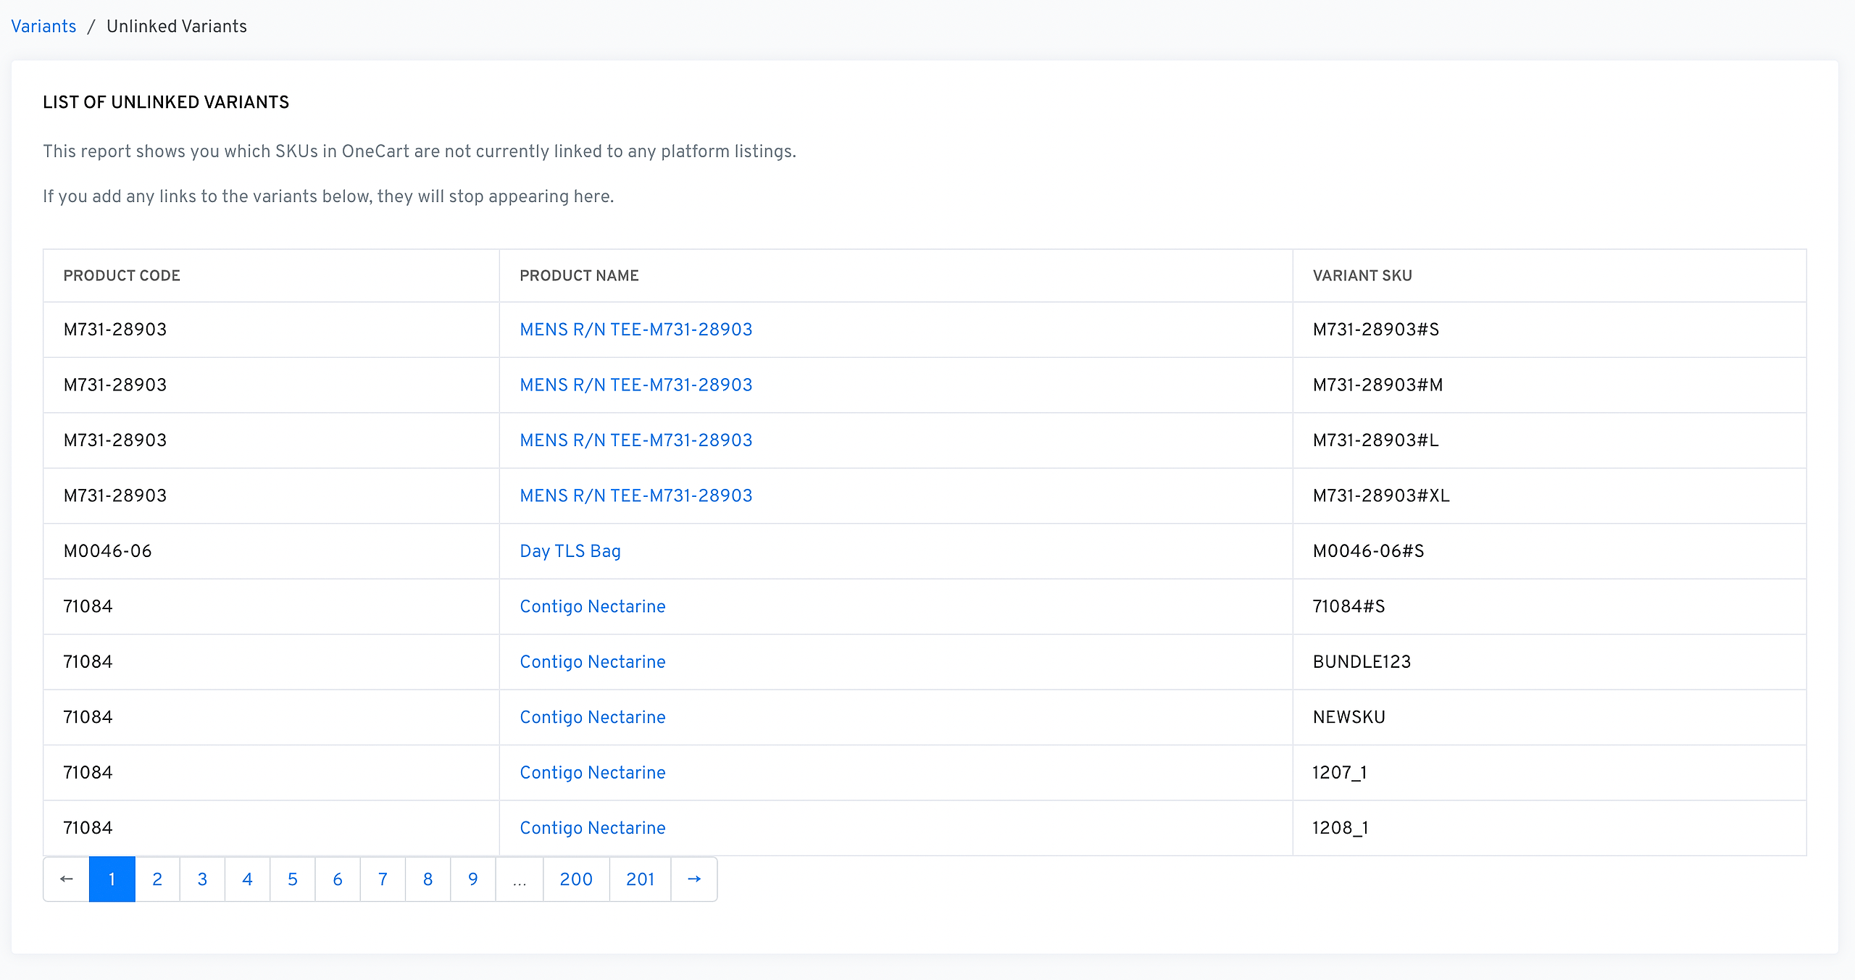Image resolution: width=1855 pixels, height=980 pixels.
Task: Go to pagination page 2
Action: coord(157,879)
